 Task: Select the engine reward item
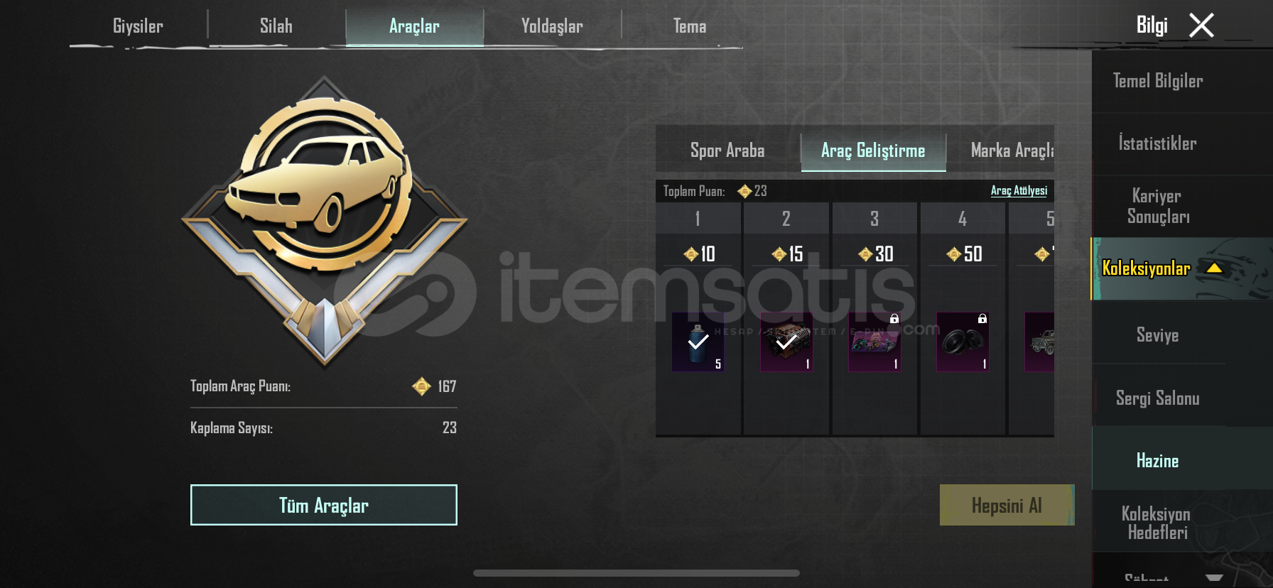786,342
